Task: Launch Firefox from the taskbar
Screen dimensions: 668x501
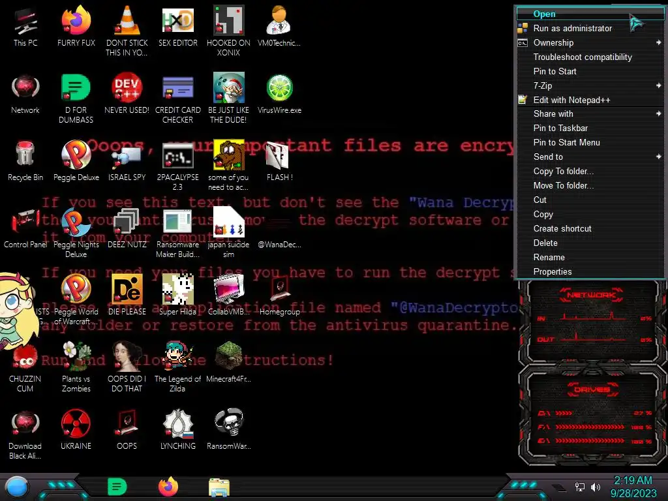Action: [168, 486]
